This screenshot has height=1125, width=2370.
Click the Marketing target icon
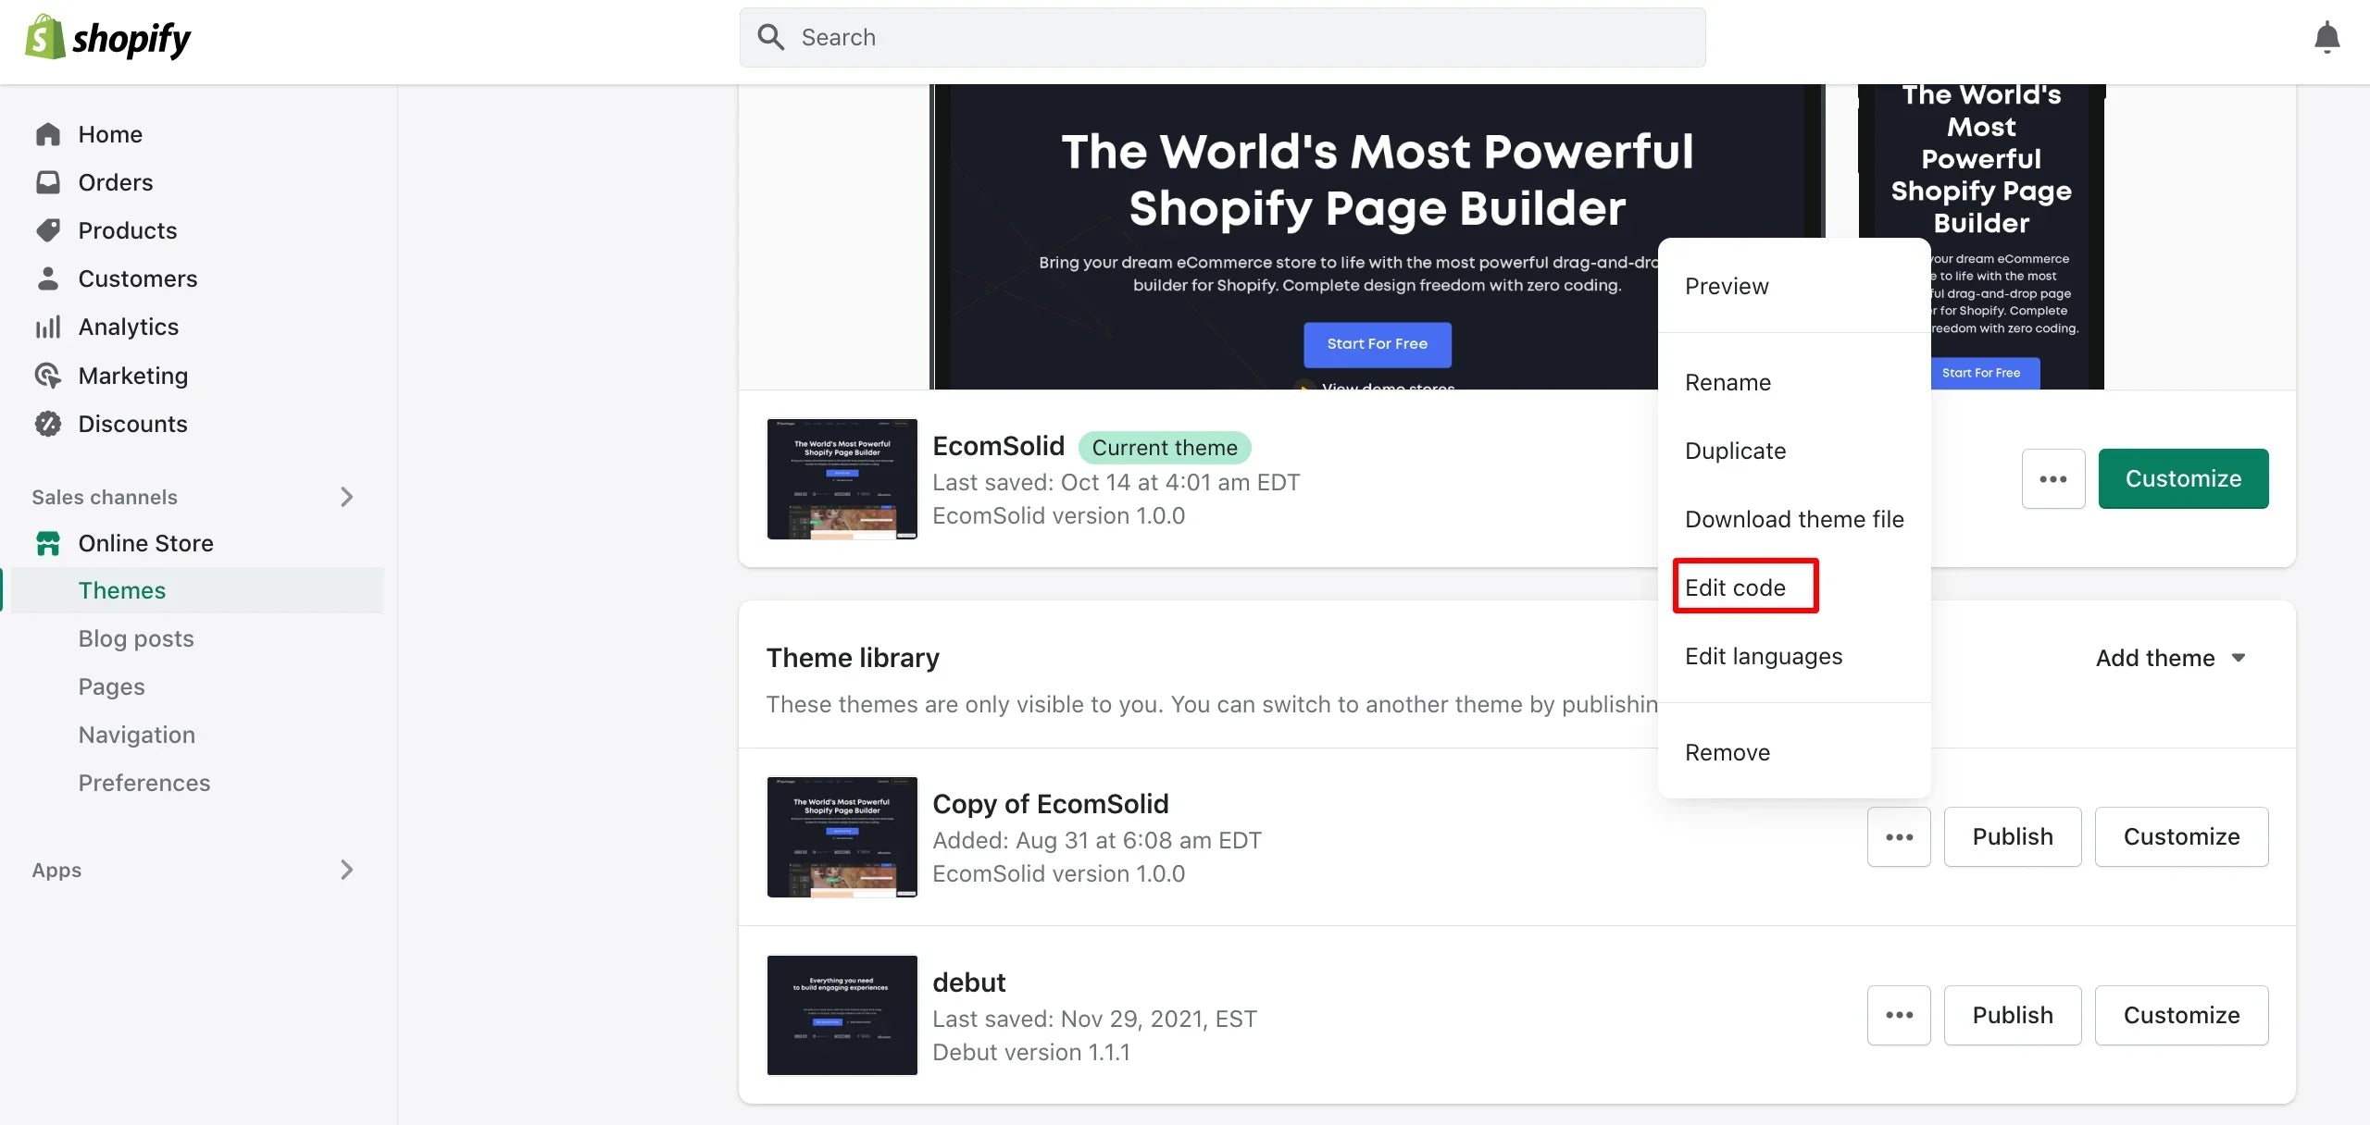coord(48,376)
